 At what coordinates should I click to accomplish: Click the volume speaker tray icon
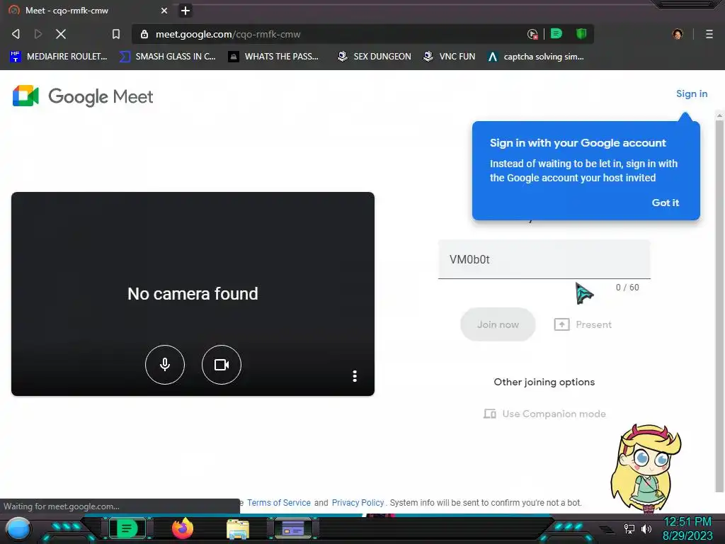646,528
